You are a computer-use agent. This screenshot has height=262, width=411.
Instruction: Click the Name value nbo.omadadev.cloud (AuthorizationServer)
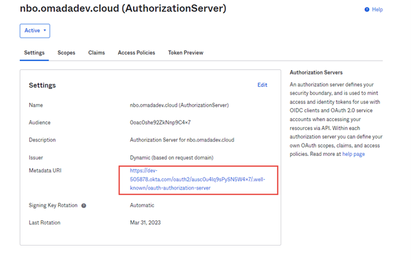tap(180, 105)
